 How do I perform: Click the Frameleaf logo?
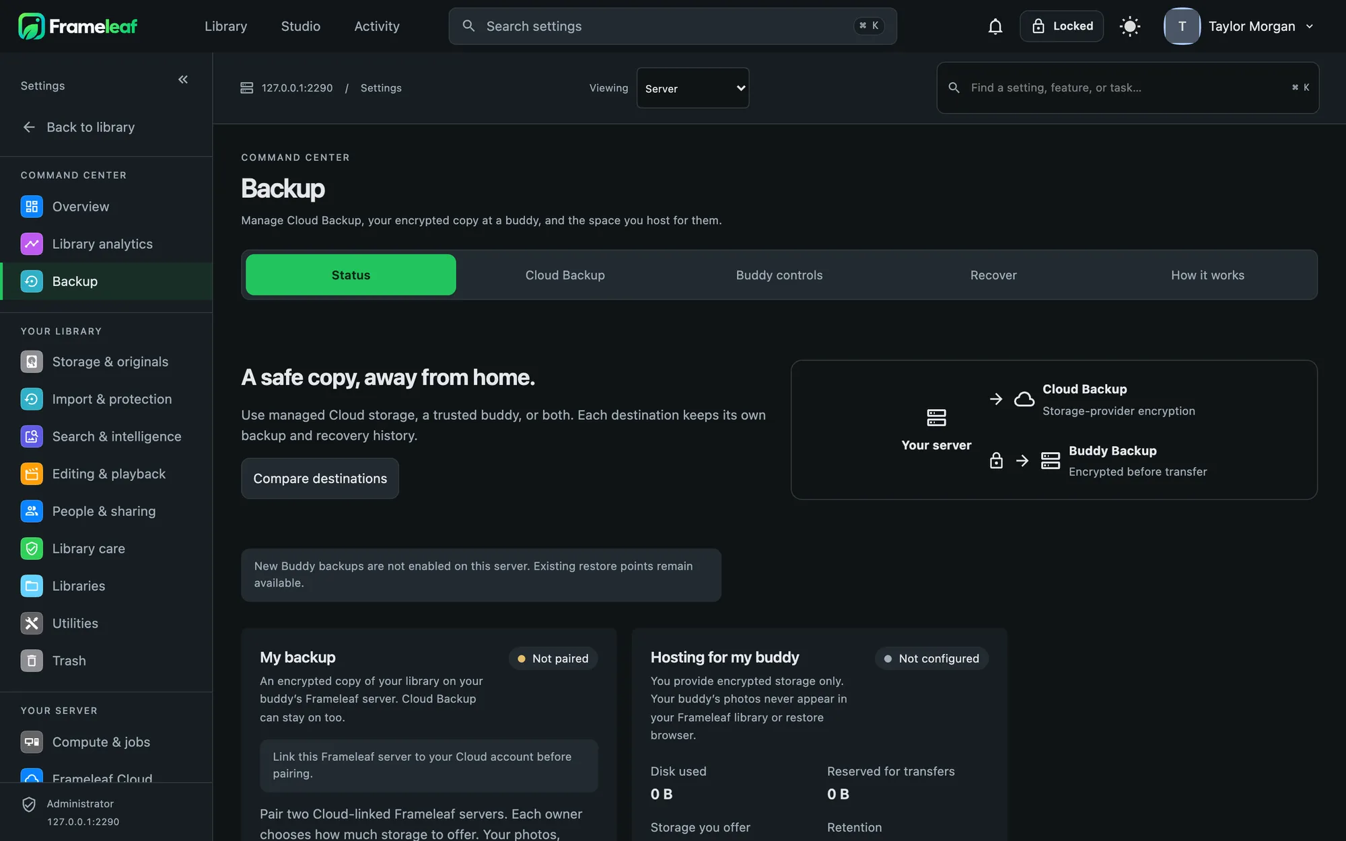coord(78,26)
